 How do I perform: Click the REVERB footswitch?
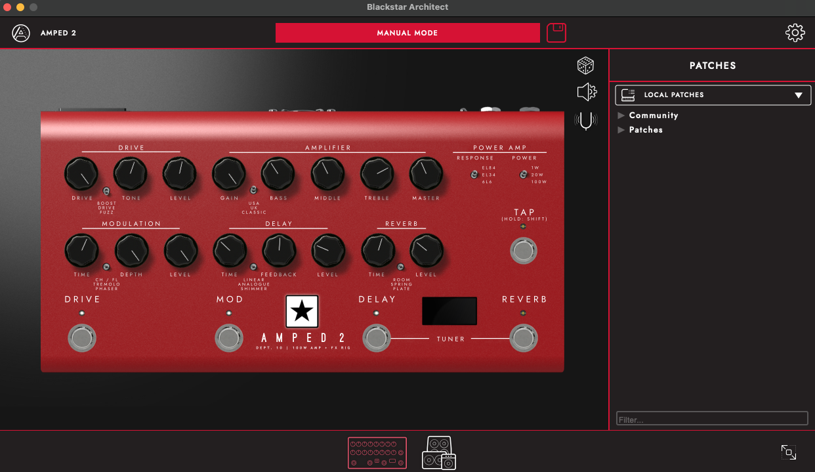(x=522, y=338)
